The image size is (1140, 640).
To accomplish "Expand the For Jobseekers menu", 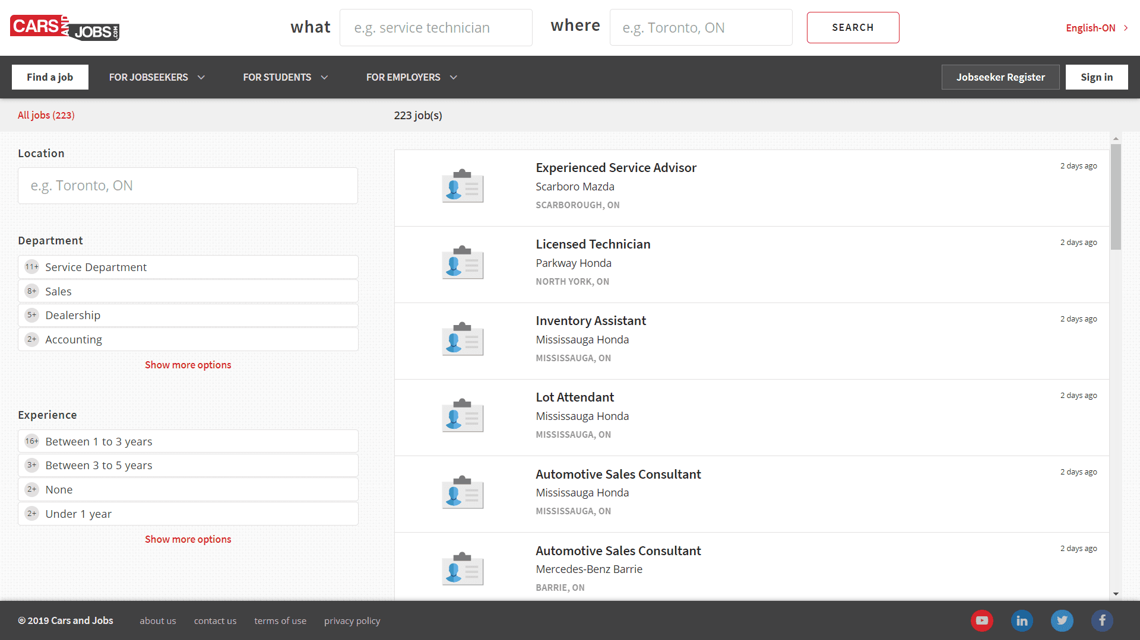I will click(x=157, y=77).
